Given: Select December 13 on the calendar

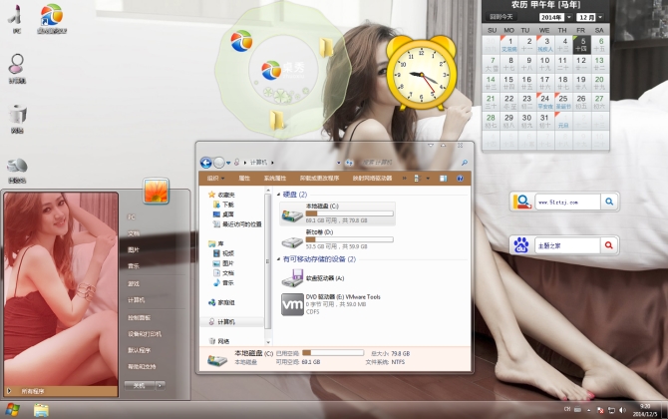Looking at the screenshot, I should [x=599, y=64].
